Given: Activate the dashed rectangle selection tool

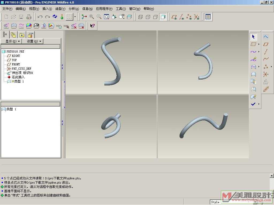Looking at the screenshot, I should click(70, 17).
